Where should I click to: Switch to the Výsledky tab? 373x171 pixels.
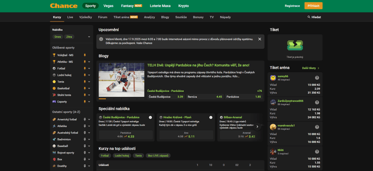tap(86, 17)
